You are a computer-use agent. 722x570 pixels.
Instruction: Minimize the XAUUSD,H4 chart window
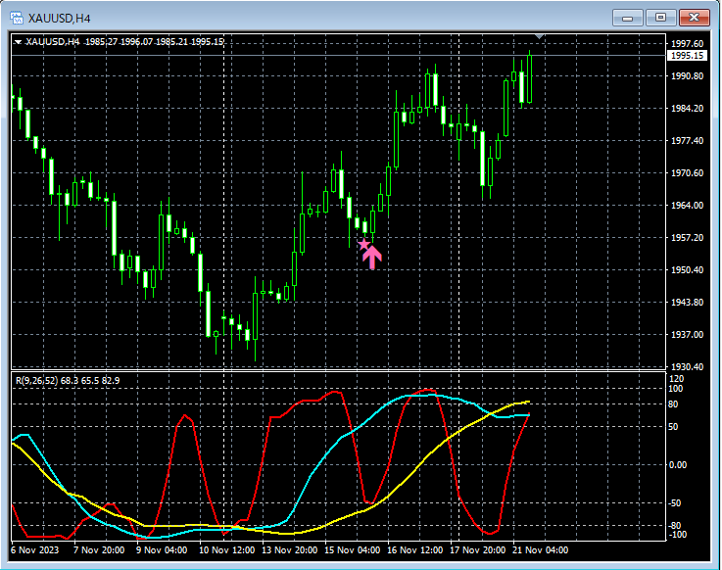[627, 18]
